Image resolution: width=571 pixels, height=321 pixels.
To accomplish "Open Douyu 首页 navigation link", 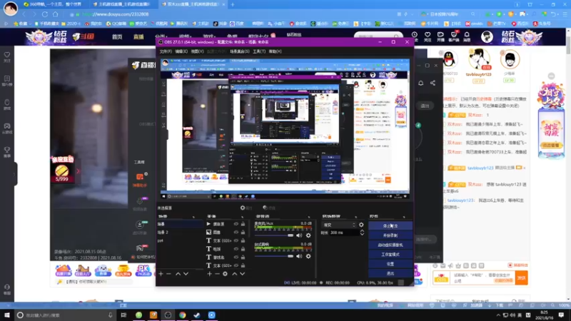I will tap(117, 37).
